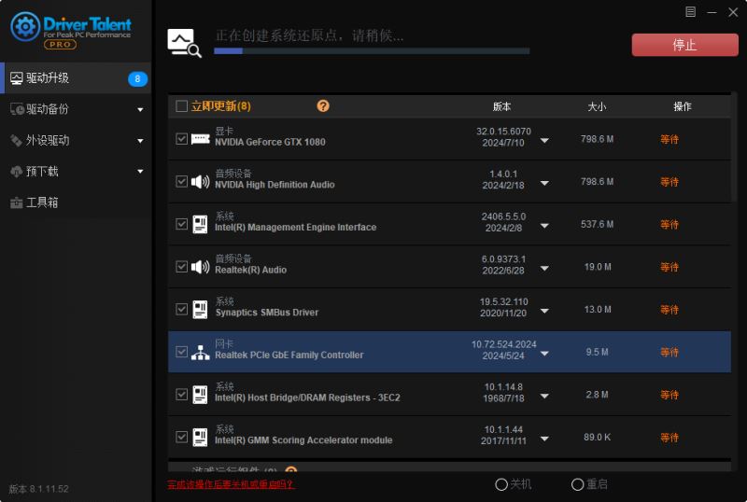Uncheck the Realtek PCIe GbE Family Controller checkbox

click(181, 352)
